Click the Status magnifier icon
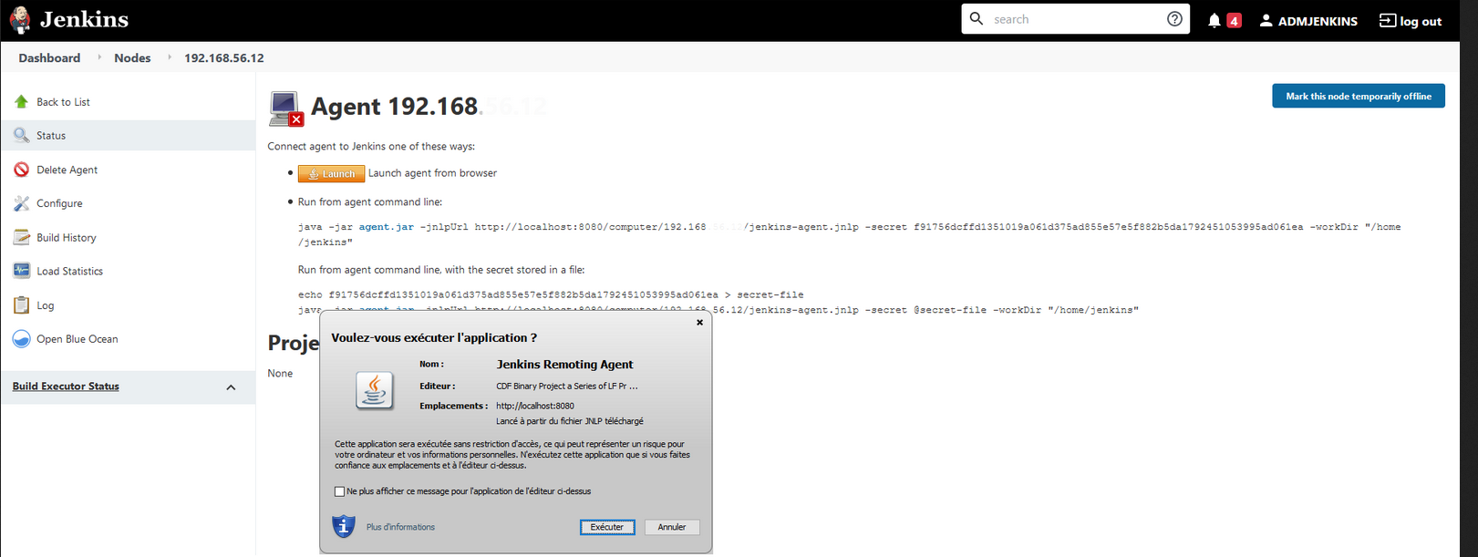Image resolution: width=1478 pixels, height=557 pixels. point(21,135)
